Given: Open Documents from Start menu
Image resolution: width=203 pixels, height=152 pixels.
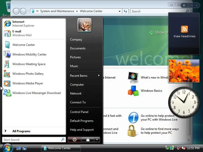Looking at the screenshot, I should pos(78,48).
